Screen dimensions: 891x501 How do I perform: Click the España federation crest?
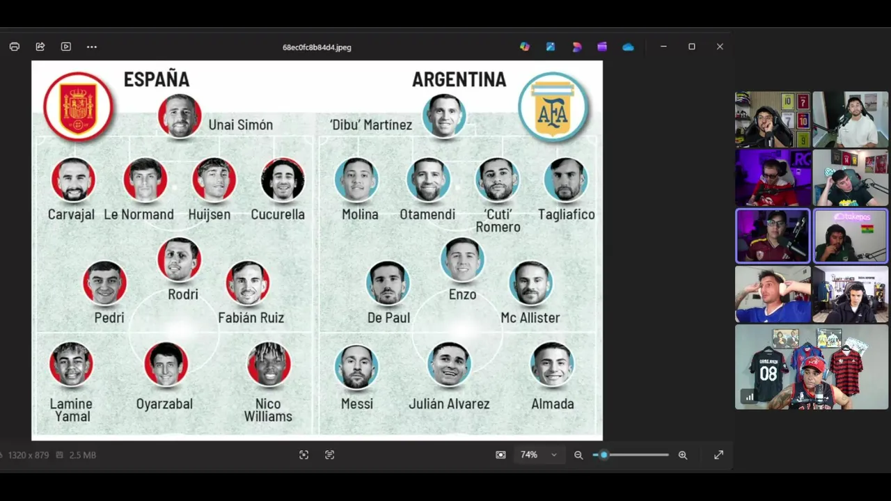[78, 106]
